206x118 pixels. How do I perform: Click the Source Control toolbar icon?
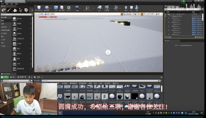[x=47, y=8]
